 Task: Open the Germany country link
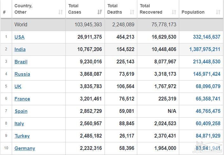25,148
